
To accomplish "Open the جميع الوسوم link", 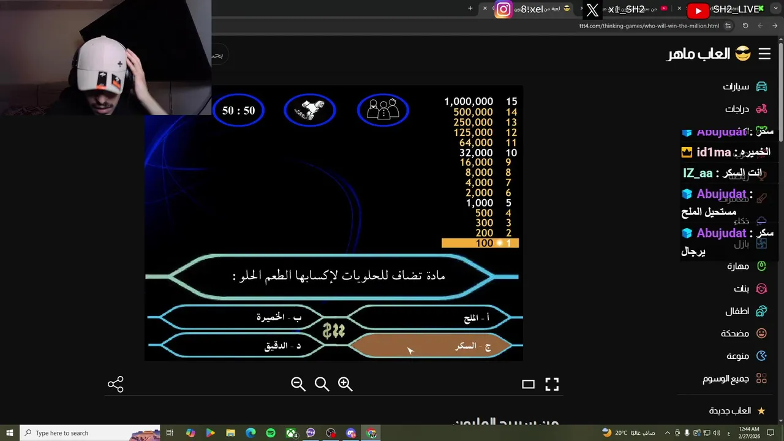I will point(726,379).
